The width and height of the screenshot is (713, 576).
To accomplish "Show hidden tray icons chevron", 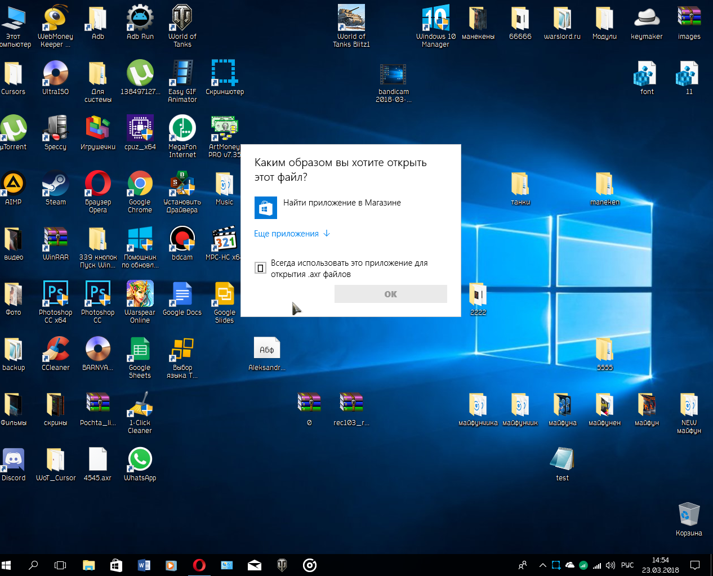I will 542,565.
